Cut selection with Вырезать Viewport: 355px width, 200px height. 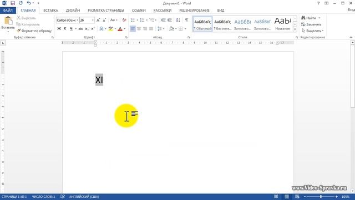(x=26, y=18)
